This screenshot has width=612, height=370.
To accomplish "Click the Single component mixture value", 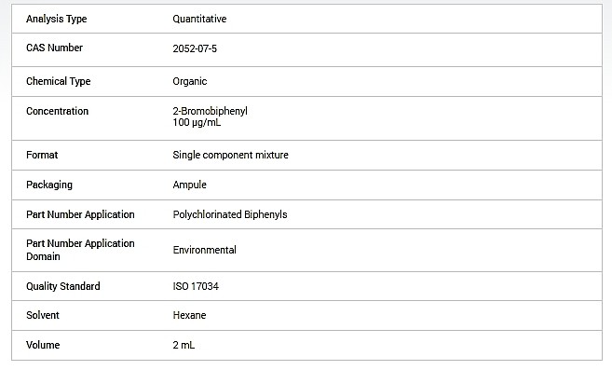I will point(230,155).
